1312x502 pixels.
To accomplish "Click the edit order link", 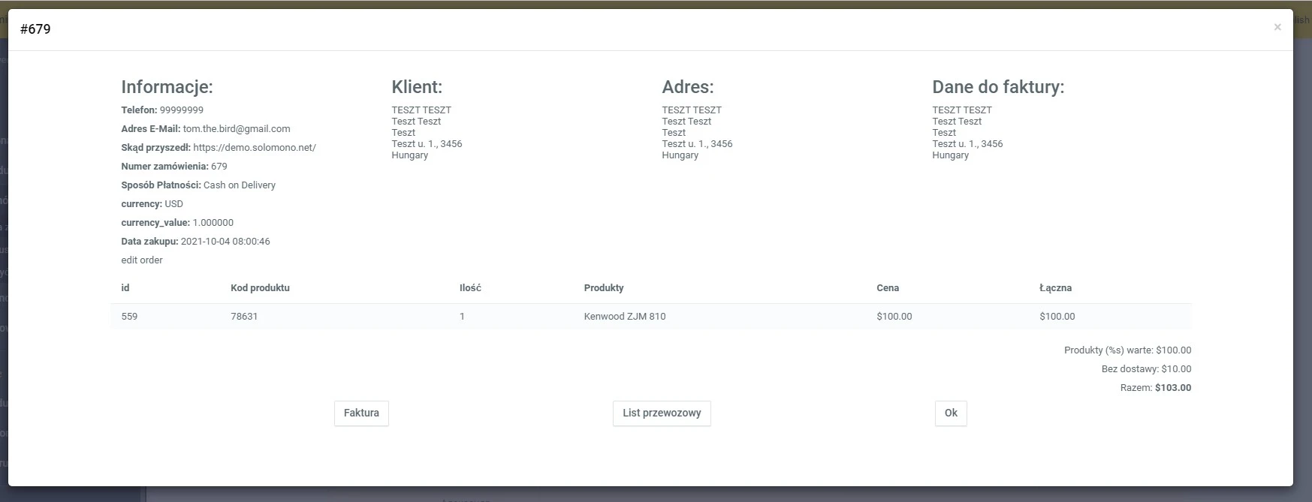I will [142, 260].
